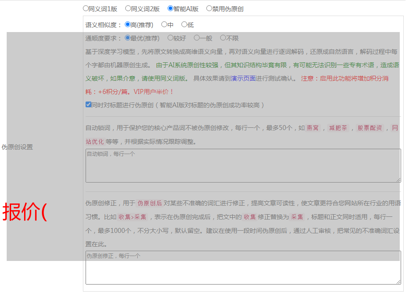Choose 不限 for 通顺度要求
This screenshot has height=293, width=406.
tap(223, 38)
